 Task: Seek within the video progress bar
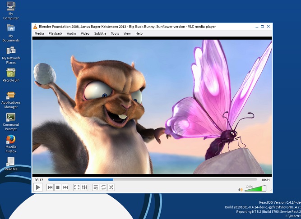click(153, 180)
